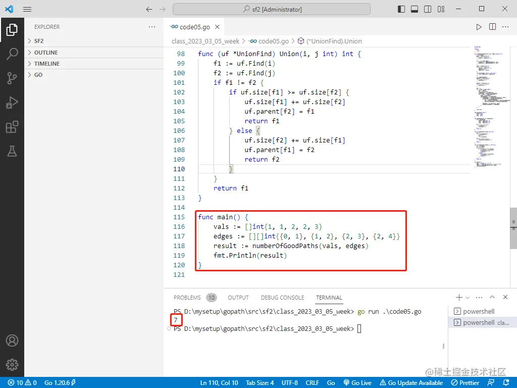The height and width of the screenshot is (388, 517).
Task: Open the launch profile dropdown arrow
Action: [468, 298]
